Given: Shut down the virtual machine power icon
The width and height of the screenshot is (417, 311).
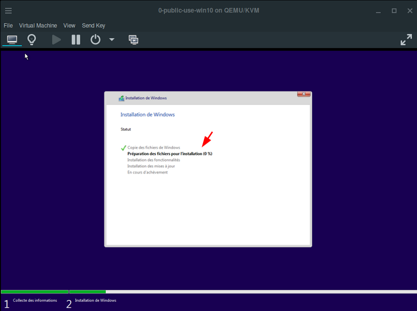Looking at the screenshot, I should tap(95, 40).
